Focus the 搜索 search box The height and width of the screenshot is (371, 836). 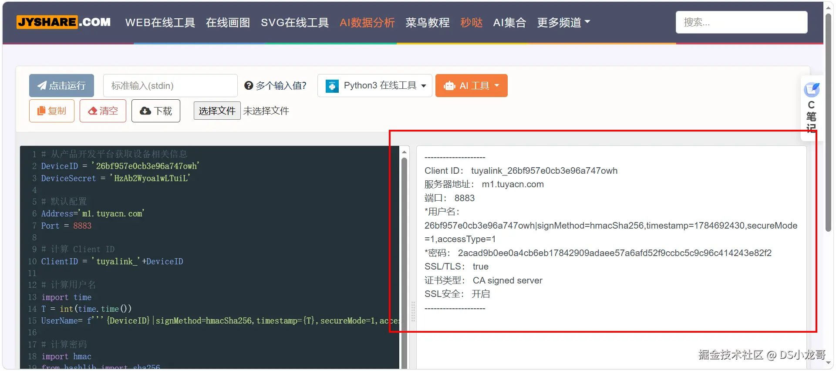pyautogui.click(x=742, y=22)
